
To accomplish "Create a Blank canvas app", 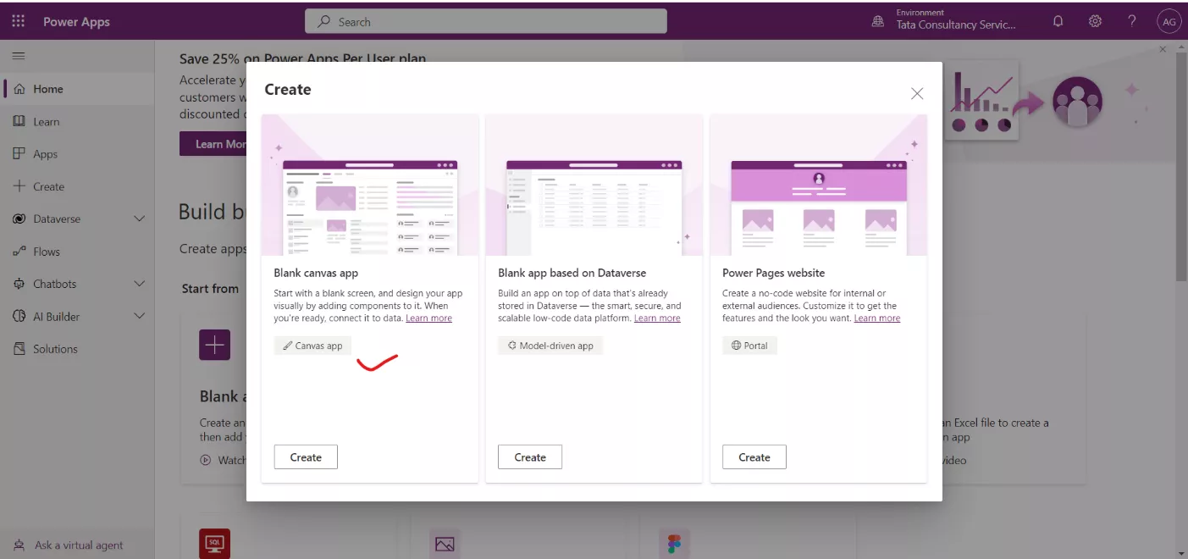I will (x=305, y=456).
